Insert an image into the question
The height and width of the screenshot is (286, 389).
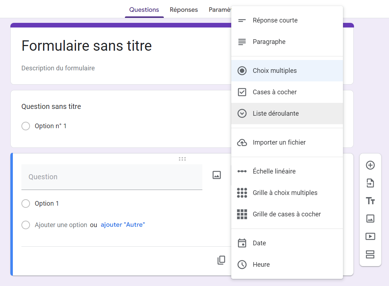click(217, 175)
